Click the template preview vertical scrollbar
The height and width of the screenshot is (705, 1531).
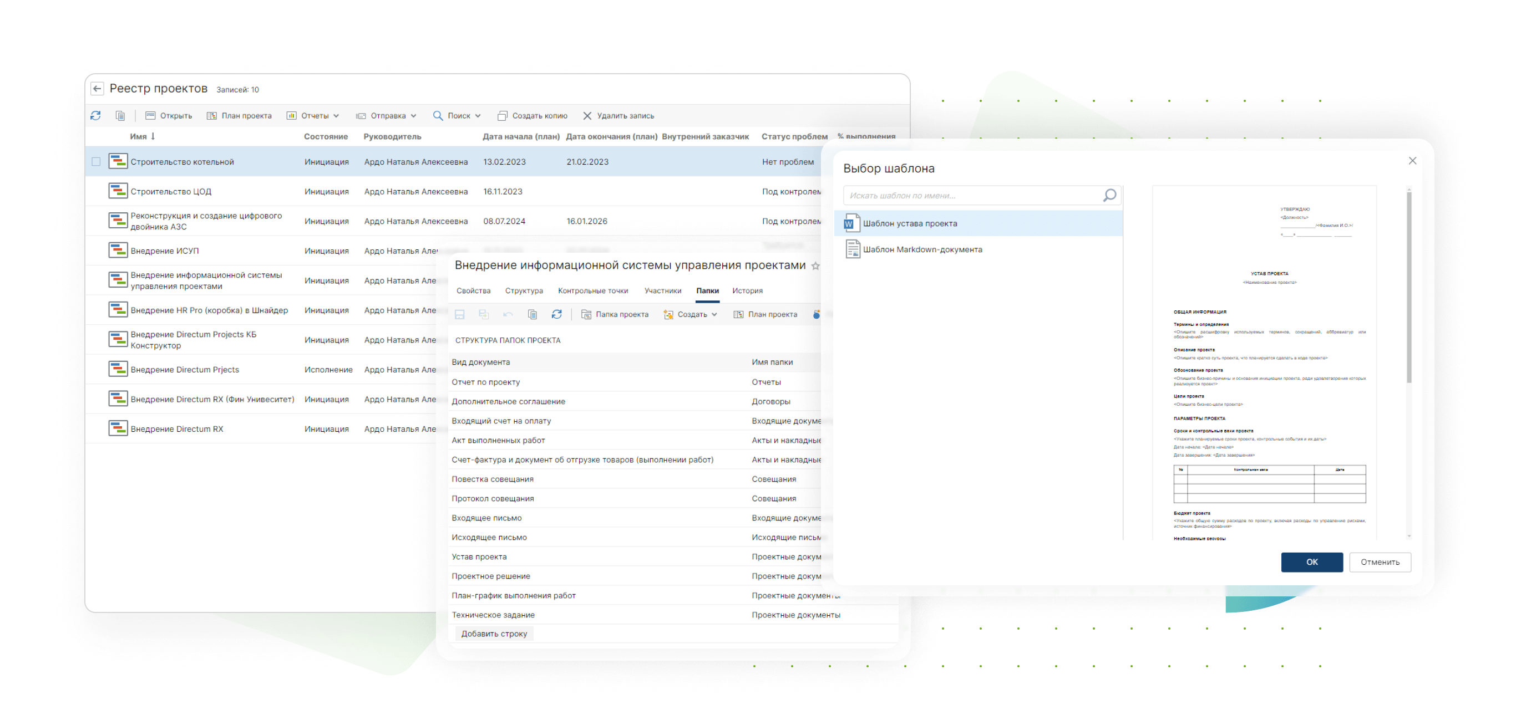coord(1408,288)
